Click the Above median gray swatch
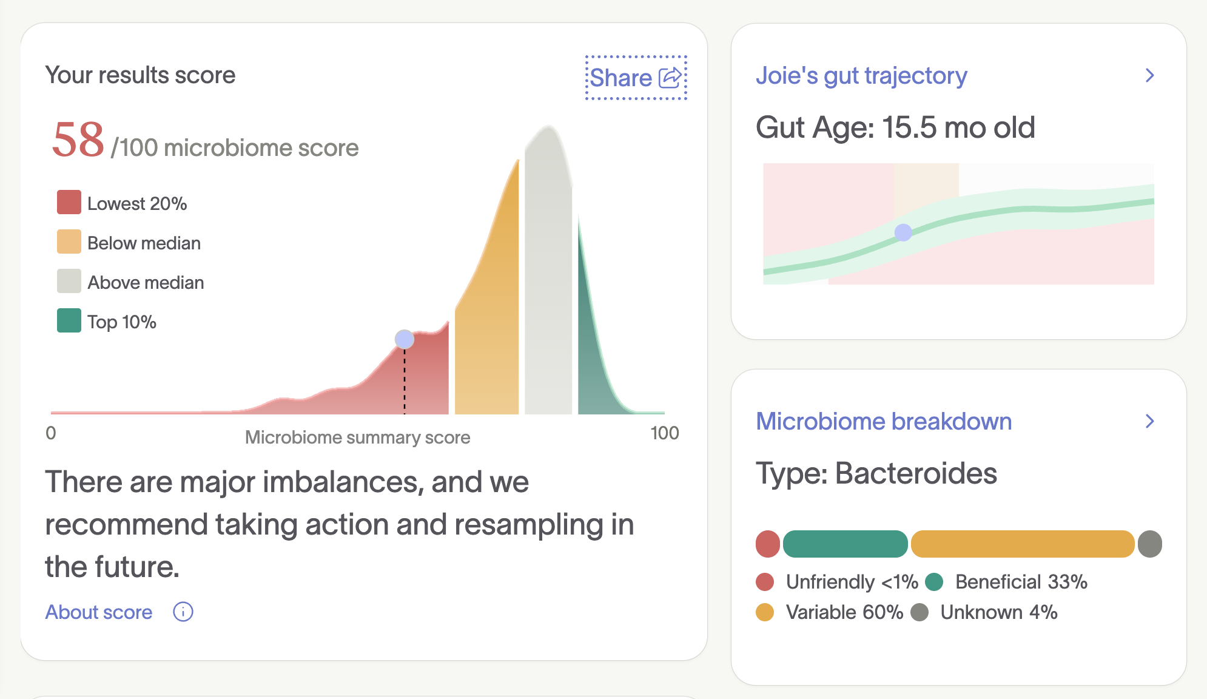The image size is (1207, 699). point(69,282)
